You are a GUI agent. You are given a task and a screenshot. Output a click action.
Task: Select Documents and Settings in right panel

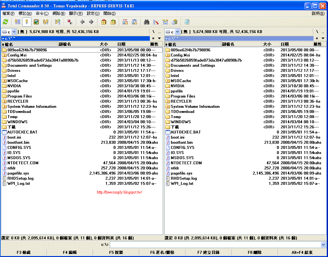[245, 65]
